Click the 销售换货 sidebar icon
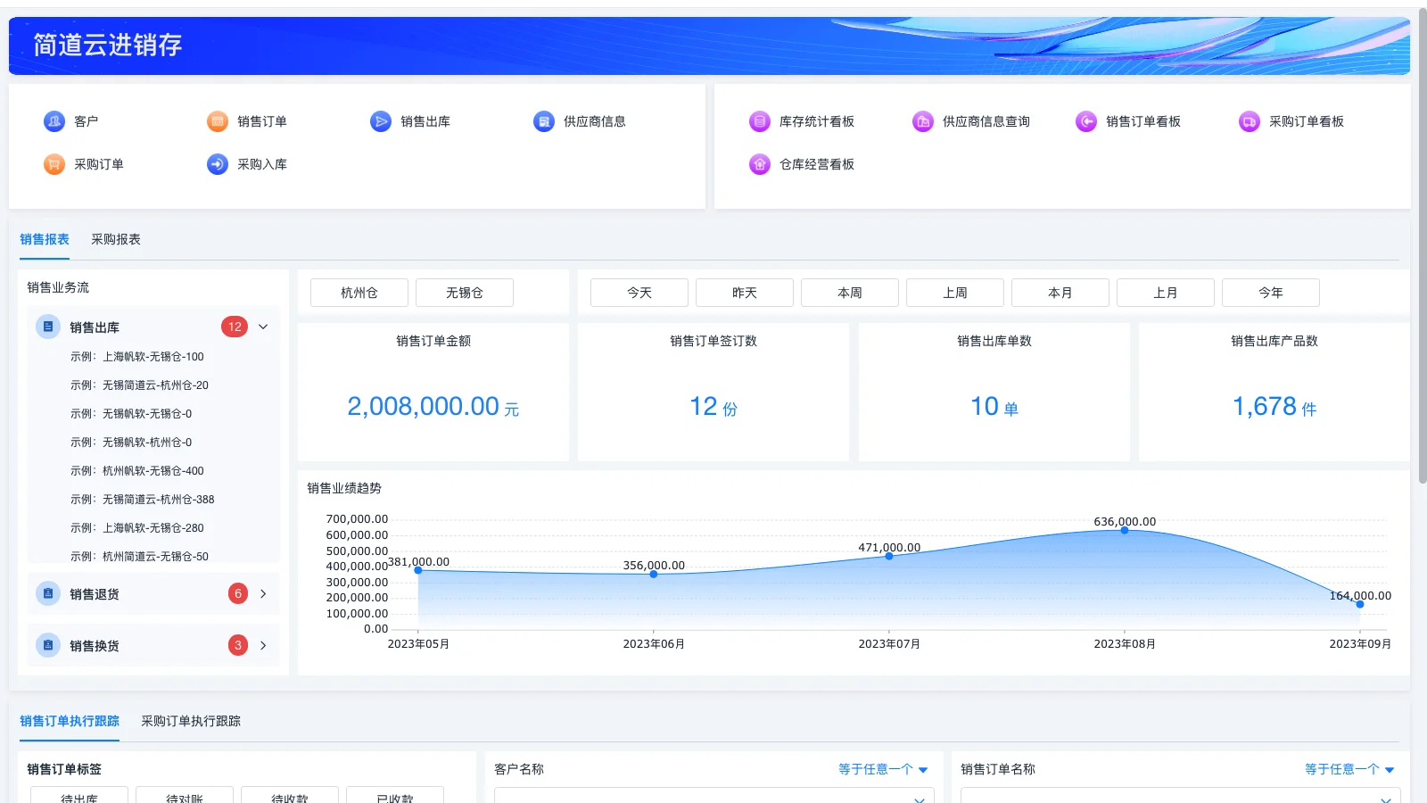This screenshot has width=1427, height=803. 48,645
